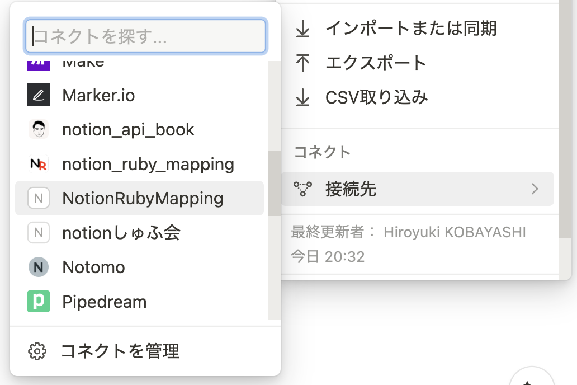Open インポートまたは同期
This screenshot has height=385, width=577.
(418, 29)
